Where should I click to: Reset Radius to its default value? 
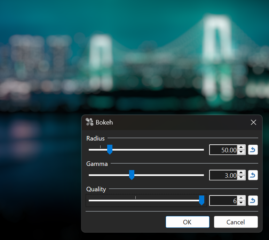253,150
